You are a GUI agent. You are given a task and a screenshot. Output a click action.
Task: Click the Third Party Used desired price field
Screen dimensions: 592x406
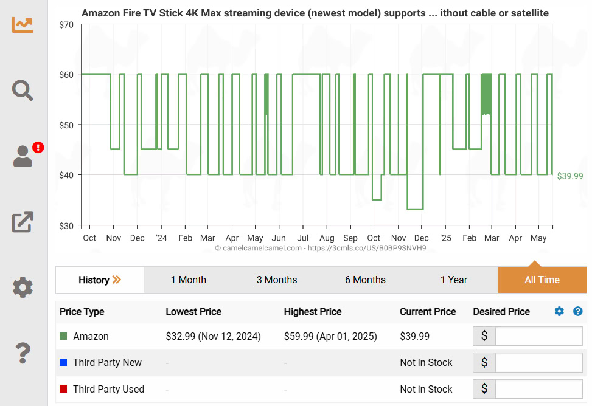(x=538, y=389)
